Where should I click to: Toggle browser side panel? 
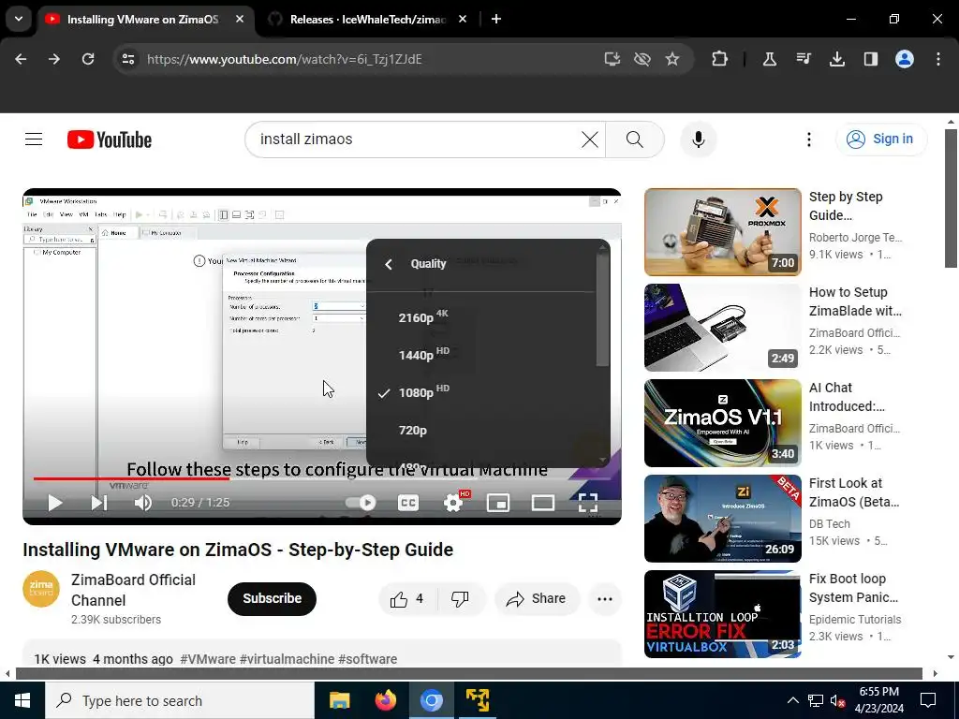tap(871, 59)
